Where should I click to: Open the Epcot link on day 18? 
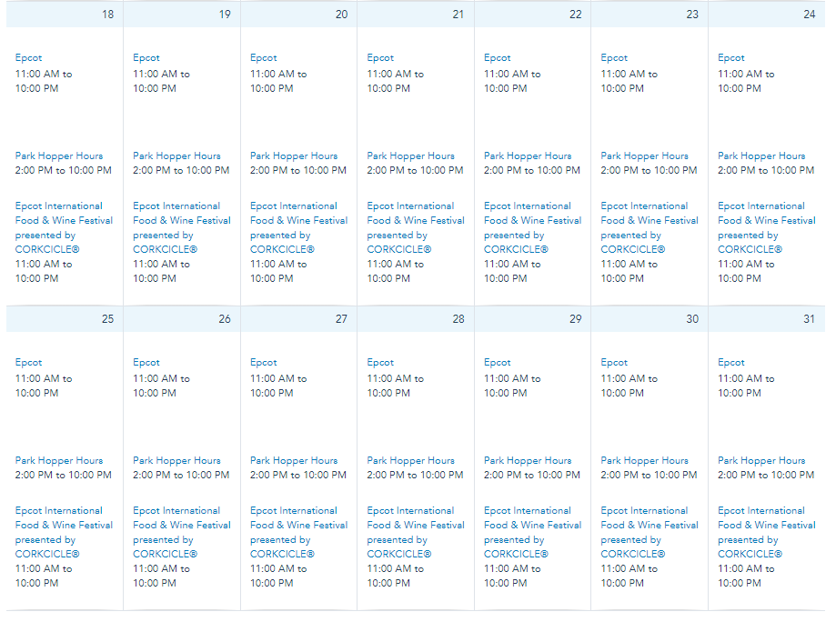click(28, 57)
